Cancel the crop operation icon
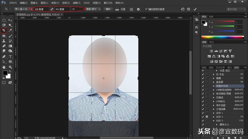This screenshot has width=248, height=139. (x=189, y=9)
